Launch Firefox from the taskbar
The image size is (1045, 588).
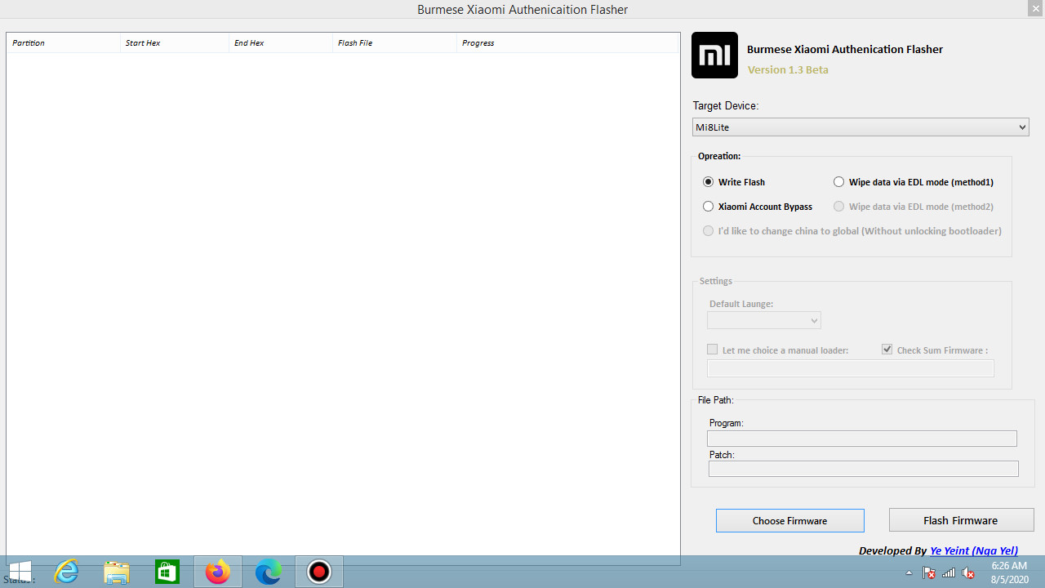point(217,572)
